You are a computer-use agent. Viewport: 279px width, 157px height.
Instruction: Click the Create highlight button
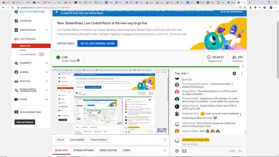click(77, 140)
